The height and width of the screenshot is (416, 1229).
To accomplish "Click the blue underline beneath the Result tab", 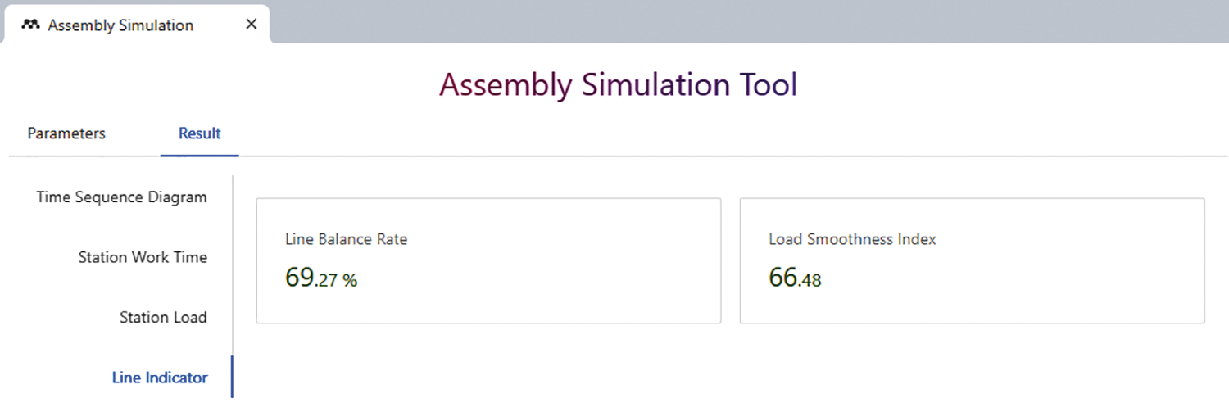I will (200, 155).
